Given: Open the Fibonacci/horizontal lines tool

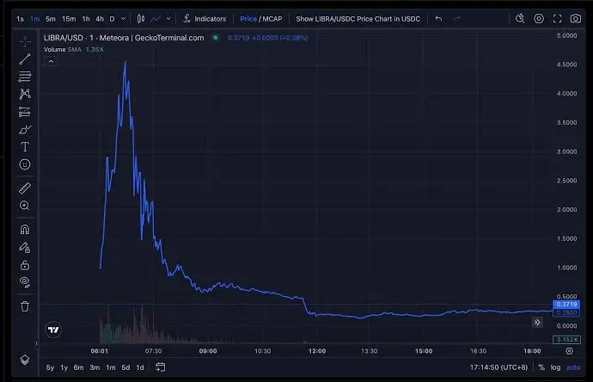Looking at the screenshot, I should (x=25, y=77).
